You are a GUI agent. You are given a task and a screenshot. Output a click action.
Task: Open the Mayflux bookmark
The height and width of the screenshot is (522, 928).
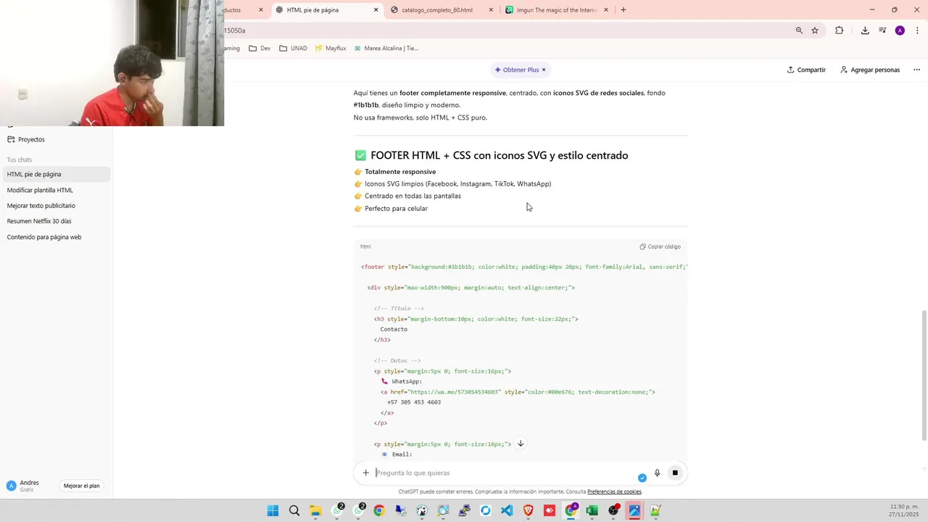point(331,49)
